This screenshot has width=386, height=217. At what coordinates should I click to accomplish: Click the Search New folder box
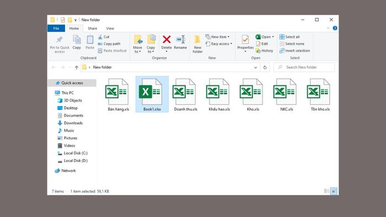point(304,67)
